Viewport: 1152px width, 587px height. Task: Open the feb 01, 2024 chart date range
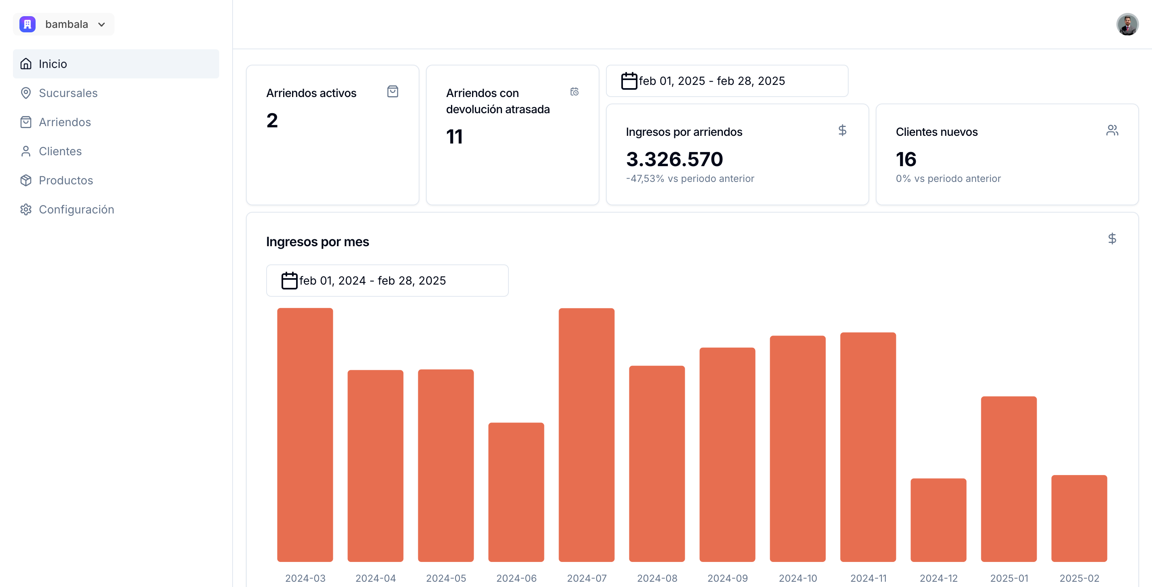(387, 280)
